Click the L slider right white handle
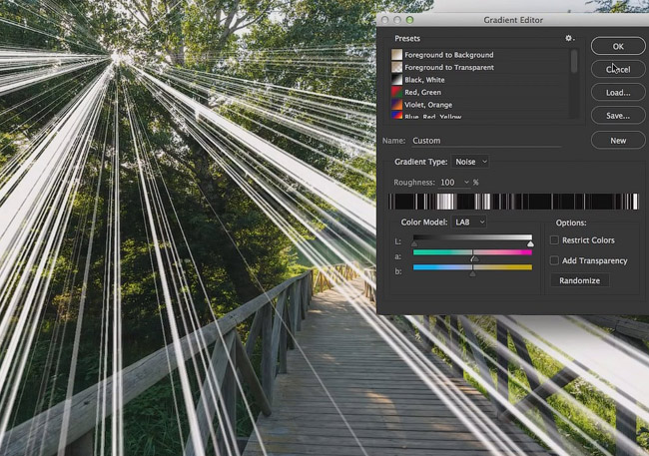This screenshot has width=649, height=456. [530, 244]
